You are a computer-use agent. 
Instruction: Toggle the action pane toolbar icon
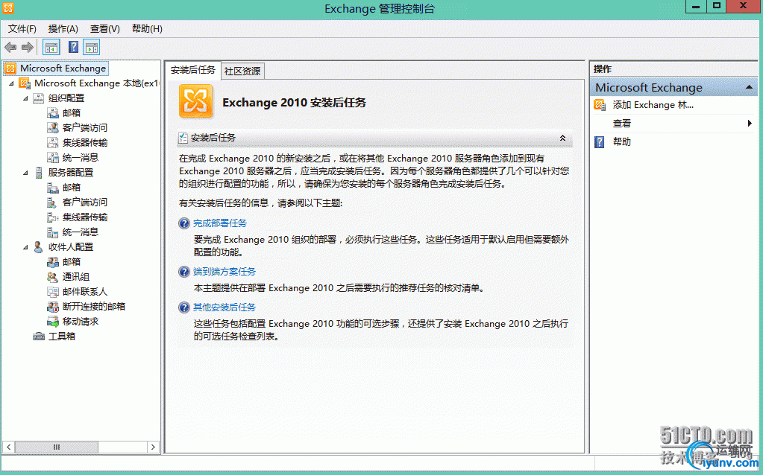click(92, 48)
